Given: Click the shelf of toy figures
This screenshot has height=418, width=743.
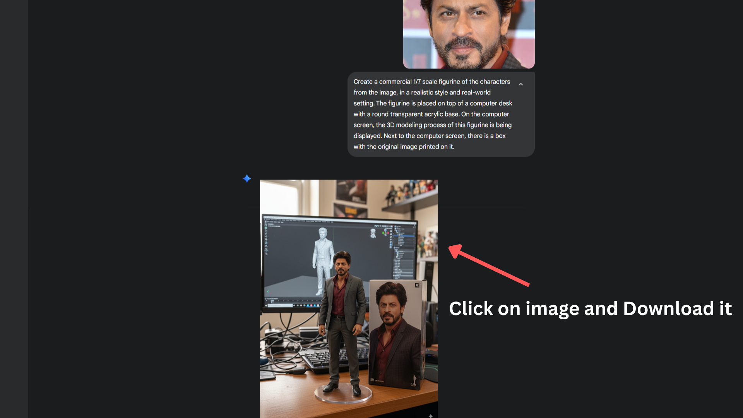Looking at the screenshot, I should 410,194.
